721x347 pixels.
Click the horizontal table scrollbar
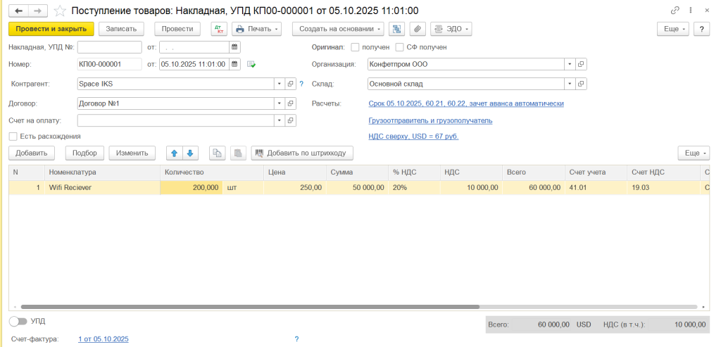point(250,307)
